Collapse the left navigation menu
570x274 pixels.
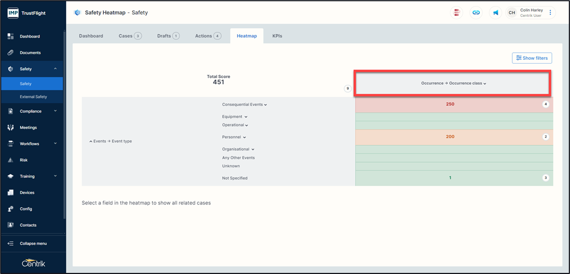33,244
